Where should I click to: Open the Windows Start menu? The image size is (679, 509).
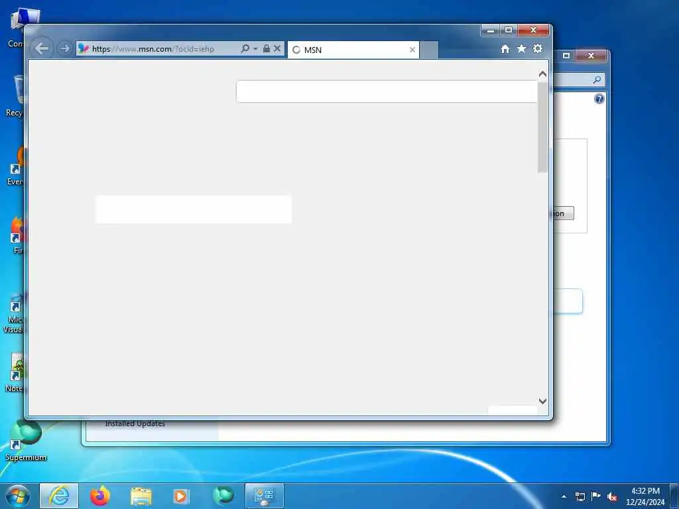click(x=17, y=496)
